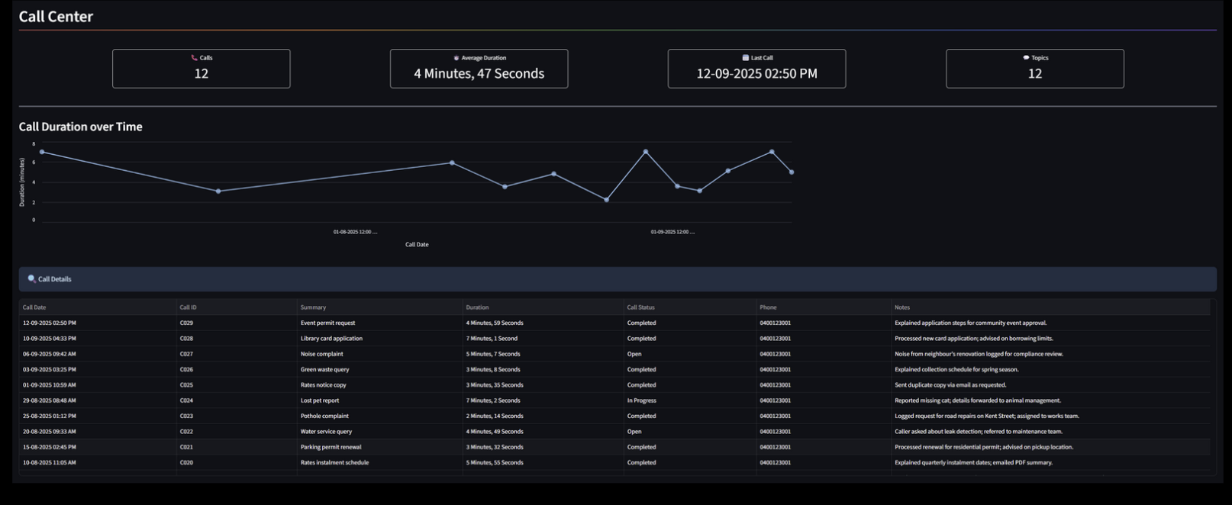Viewport: 1232px width, 505px height.
Task: Click the clock icon beside Average Duration
Action: (x=456, y=58)
